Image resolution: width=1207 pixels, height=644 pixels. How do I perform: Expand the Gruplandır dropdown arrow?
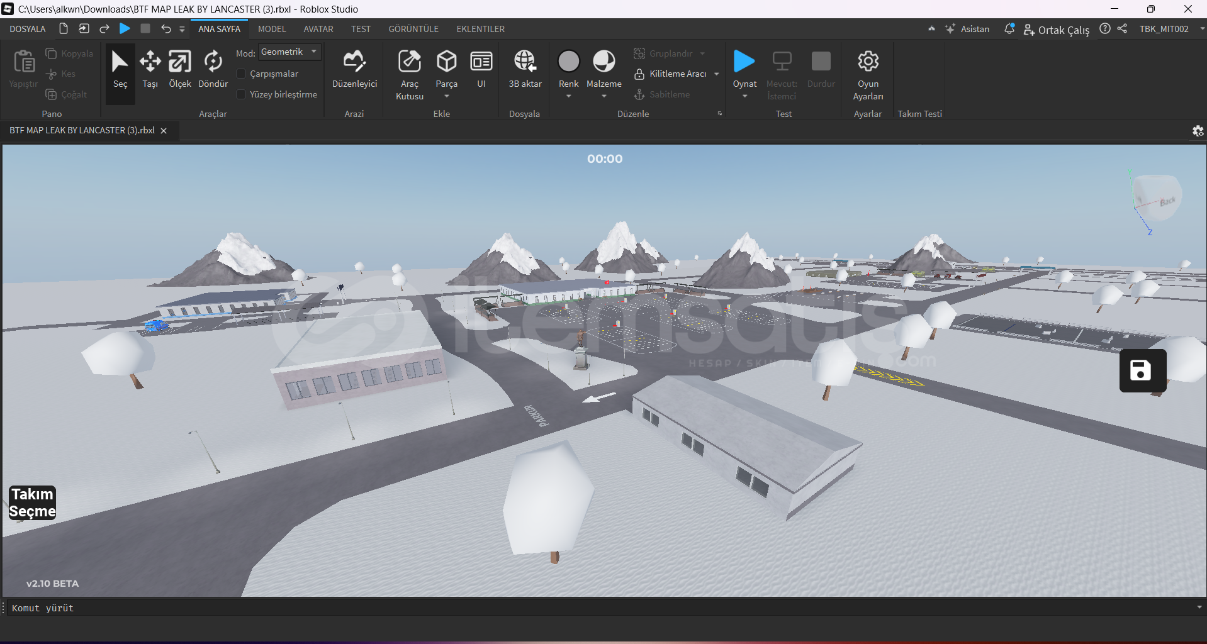click(x=702, y=53)
